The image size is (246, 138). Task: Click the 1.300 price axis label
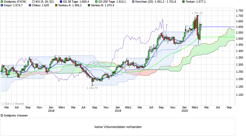(x=239, y=65)
